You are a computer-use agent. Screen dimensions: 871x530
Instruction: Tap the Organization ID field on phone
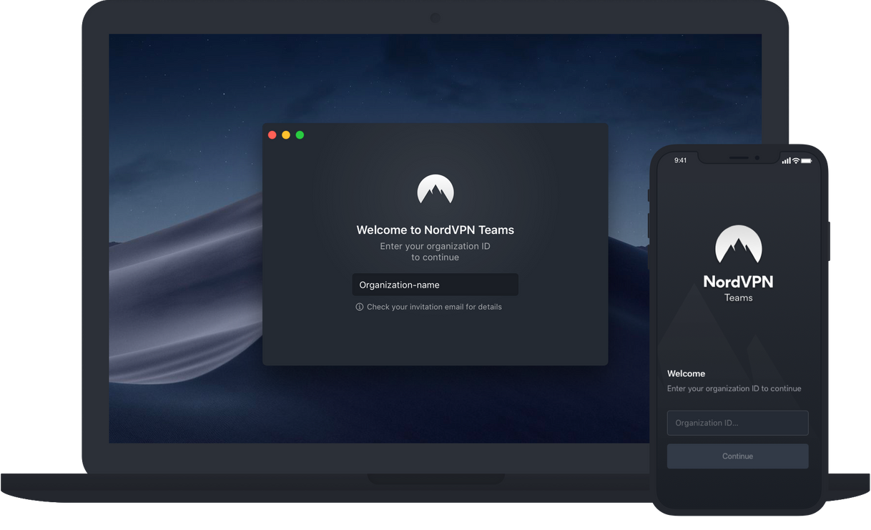point(737,423)
